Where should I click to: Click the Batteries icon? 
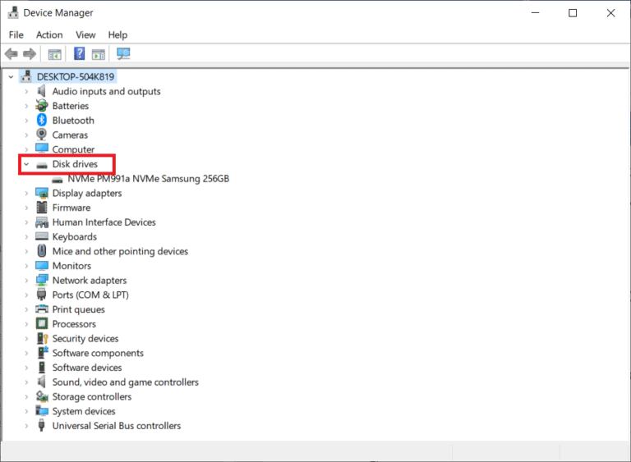(41, 106)
